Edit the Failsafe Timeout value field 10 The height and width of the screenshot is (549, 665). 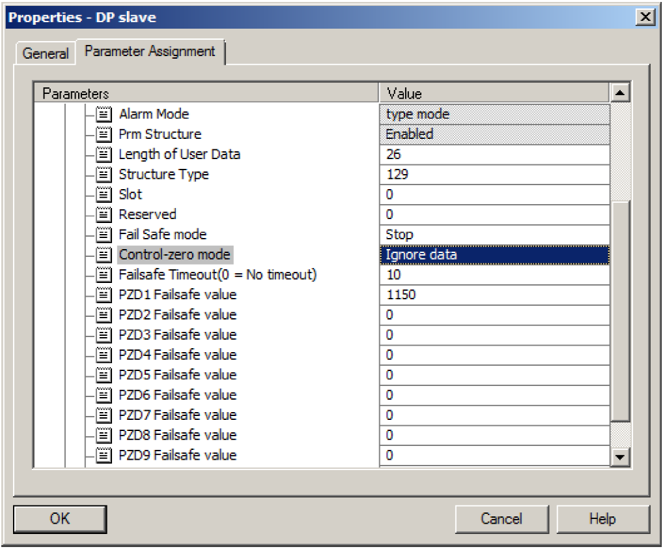(x=494, y=275)
